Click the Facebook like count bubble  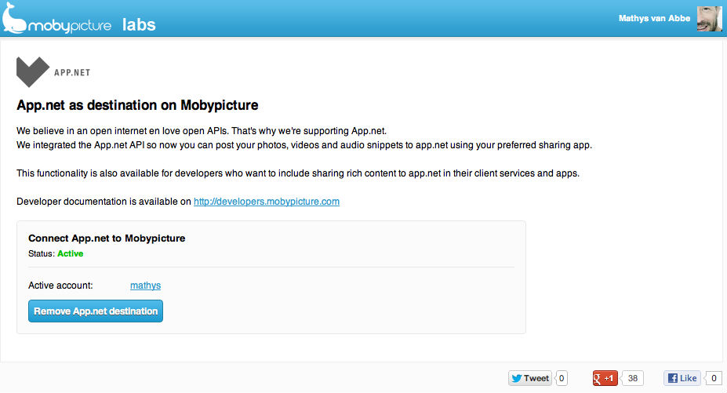(714, 378)
